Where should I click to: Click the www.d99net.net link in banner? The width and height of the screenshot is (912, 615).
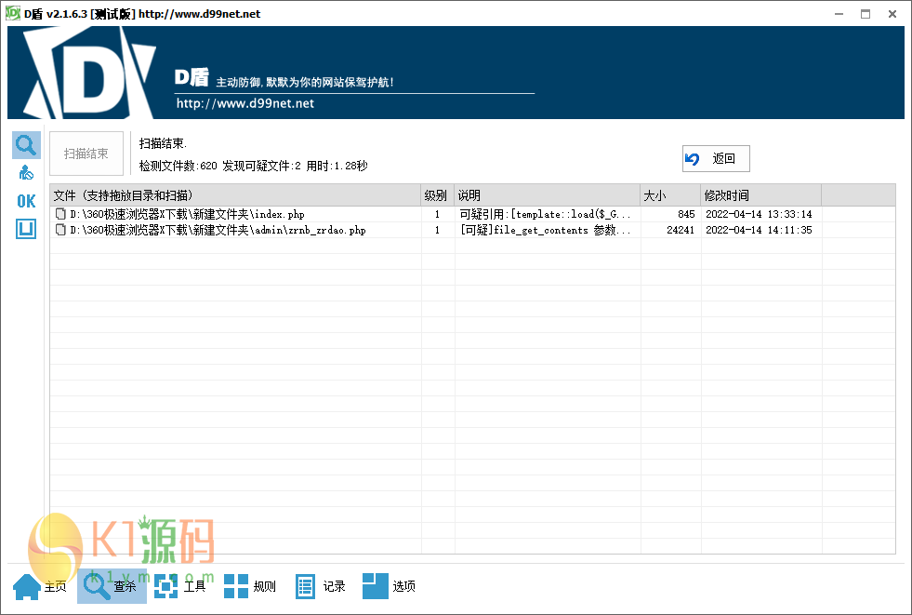[245, 103]
